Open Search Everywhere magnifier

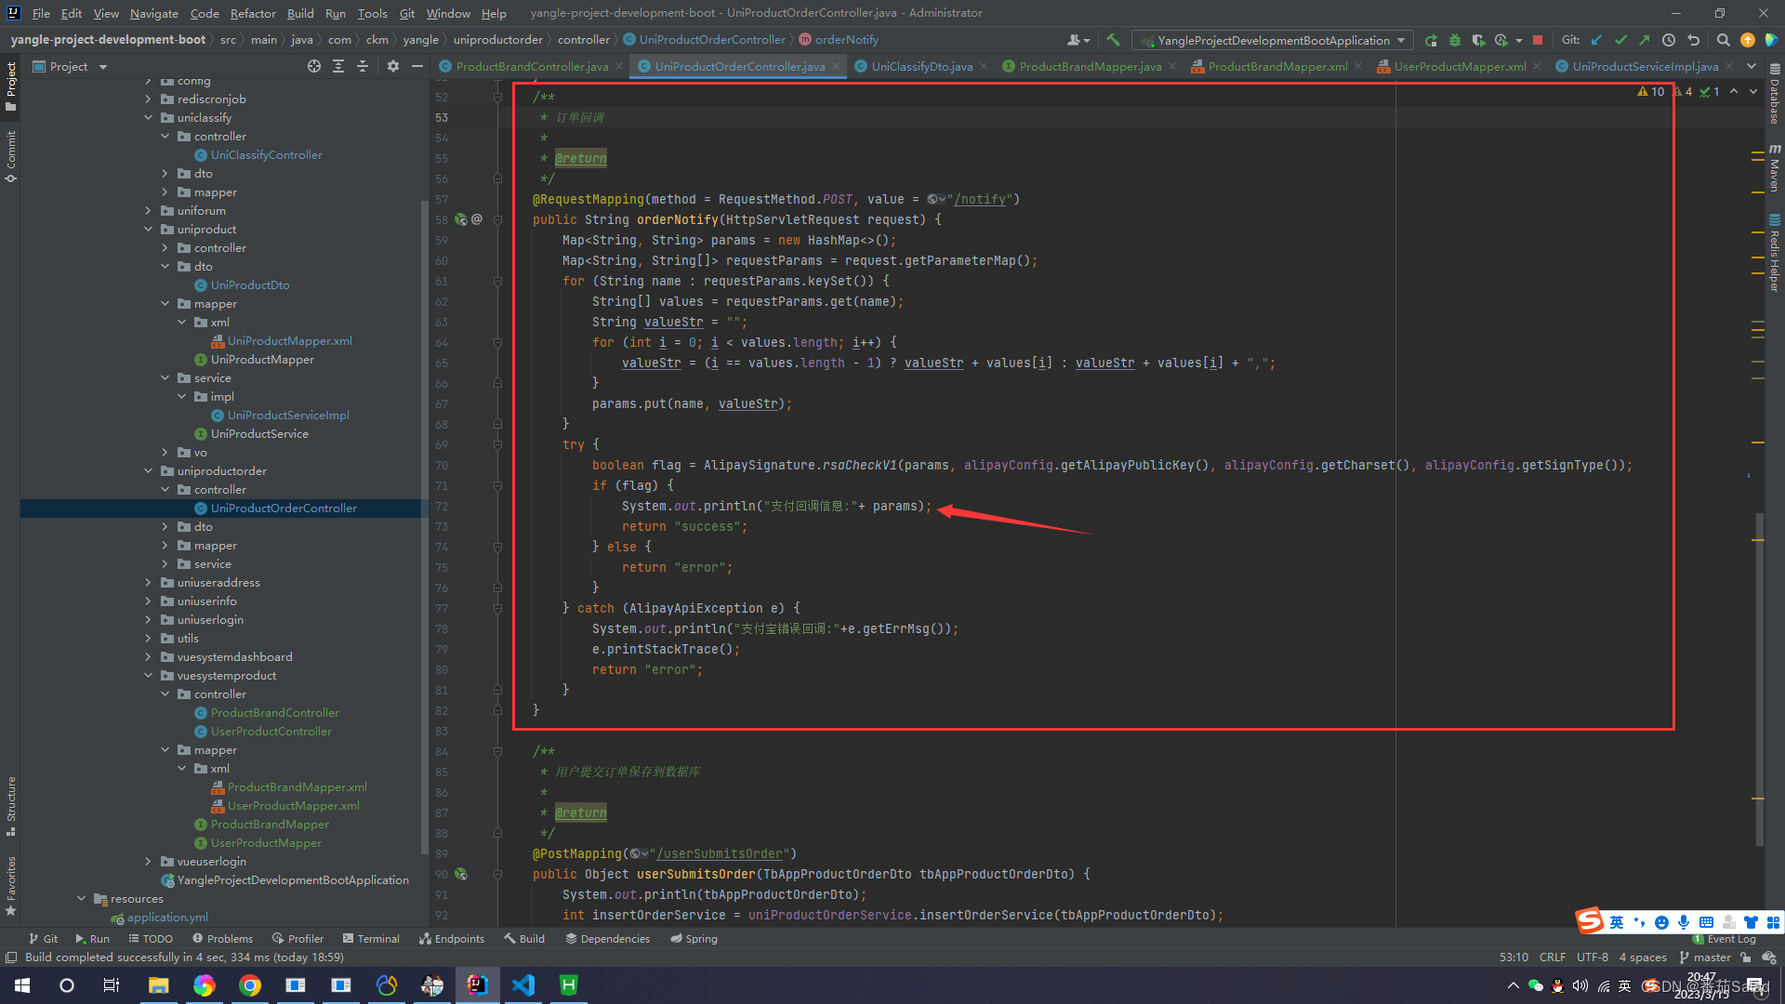click(1723, 40)
